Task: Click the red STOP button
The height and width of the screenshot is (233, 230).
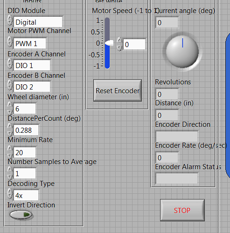Action: [x=182, y=210]
